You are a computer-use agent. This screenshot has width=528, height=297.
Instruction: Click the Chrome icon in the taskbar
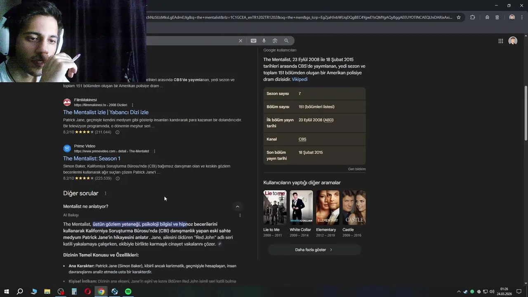101,292
